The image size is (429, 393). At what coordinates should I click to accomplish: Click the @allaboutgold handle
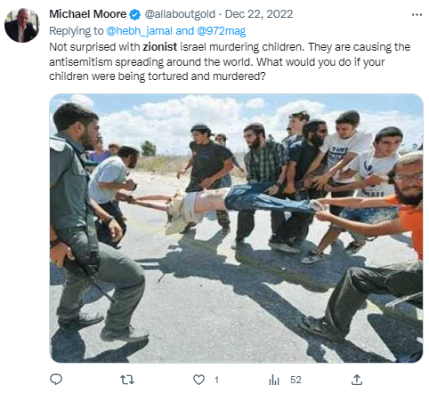point(180,14)
